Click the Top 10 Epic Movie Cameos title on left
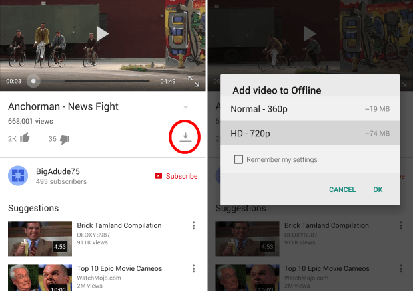Viewport: 413px width, 291px height. point(119,268)
